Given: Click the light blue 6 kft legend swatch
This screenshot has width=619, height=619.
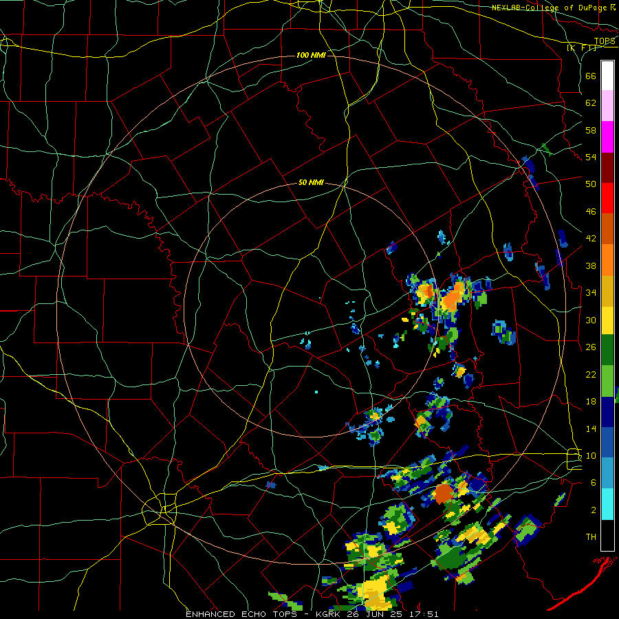Looking at the screenshot, I should [607, 473].
